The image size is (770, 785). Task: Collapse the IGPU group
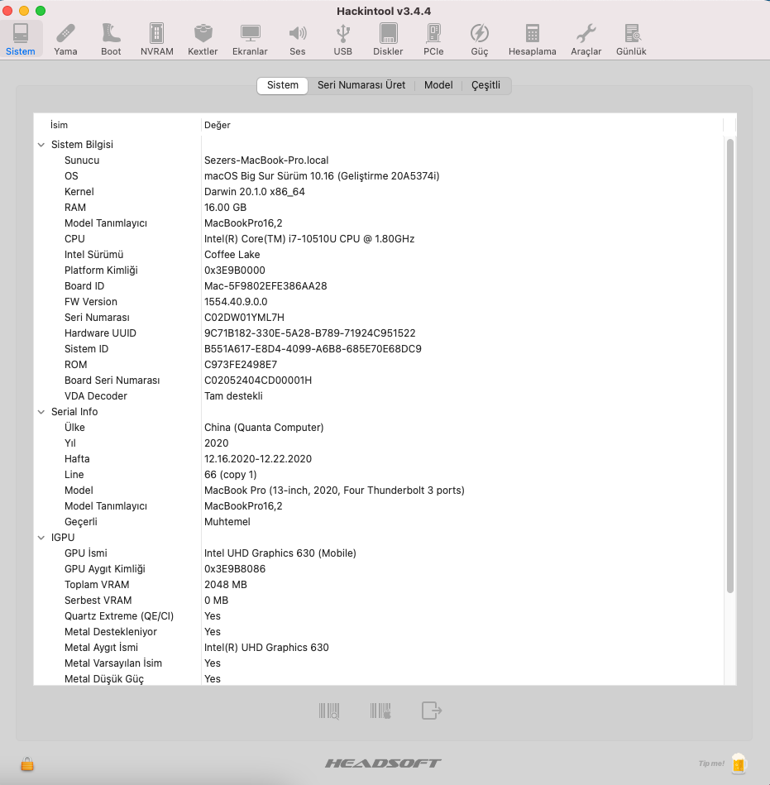[x=41, y=538]
